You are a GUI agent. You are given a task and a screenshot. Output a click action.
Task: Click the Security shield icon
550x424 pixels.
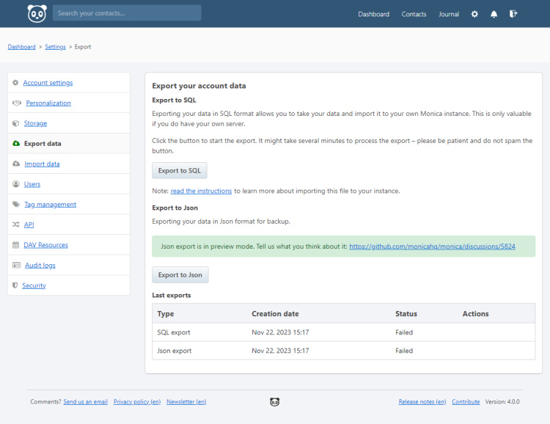[x=15, y=285]
